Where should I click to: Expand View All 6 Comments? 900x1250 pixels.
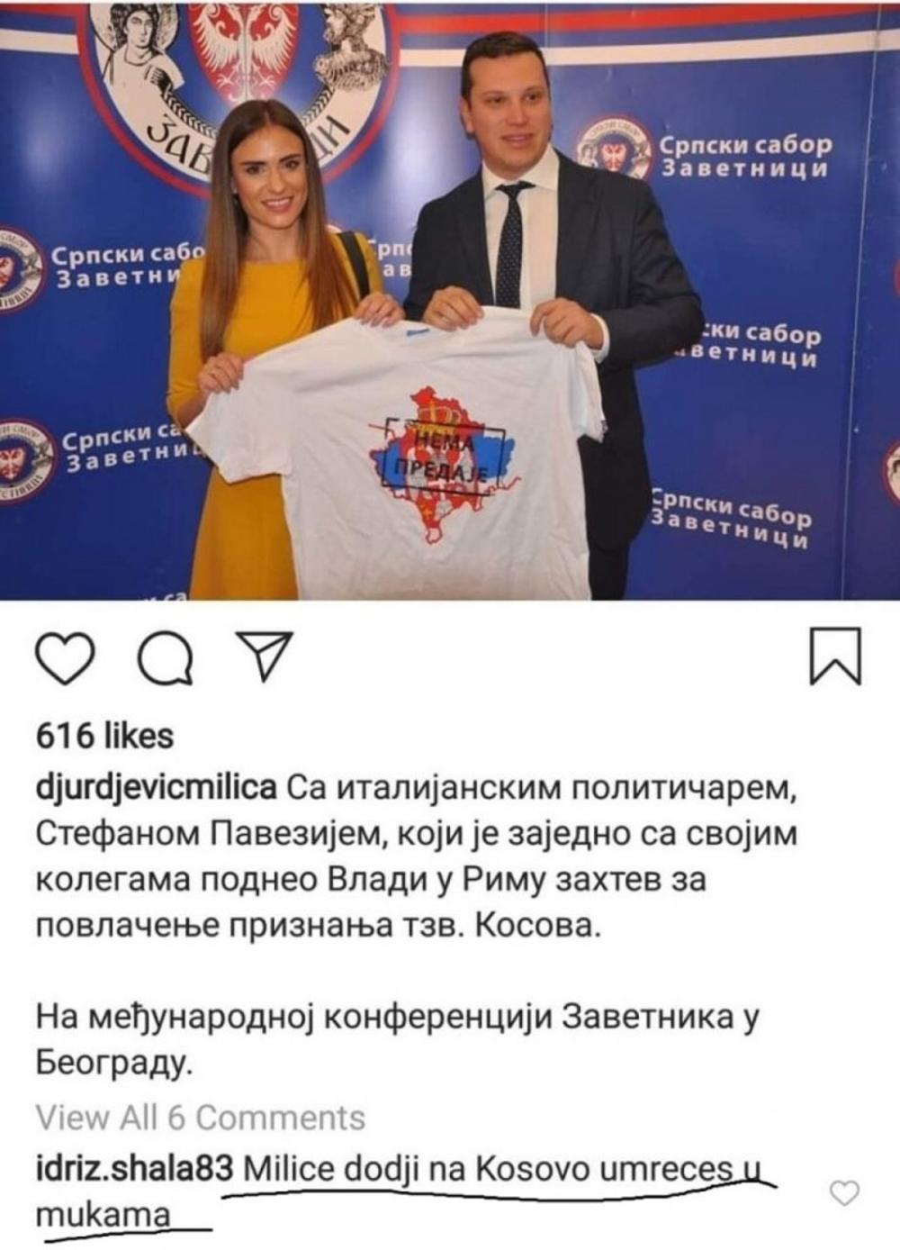click(201, 1118)
